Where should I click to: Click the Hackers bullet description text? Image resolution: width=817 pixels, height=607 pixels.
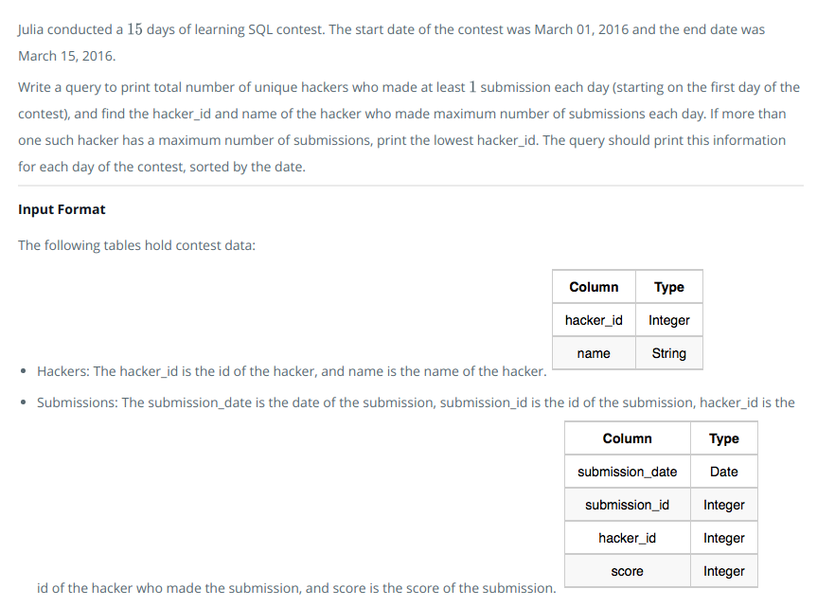click(x=292, y=371)
